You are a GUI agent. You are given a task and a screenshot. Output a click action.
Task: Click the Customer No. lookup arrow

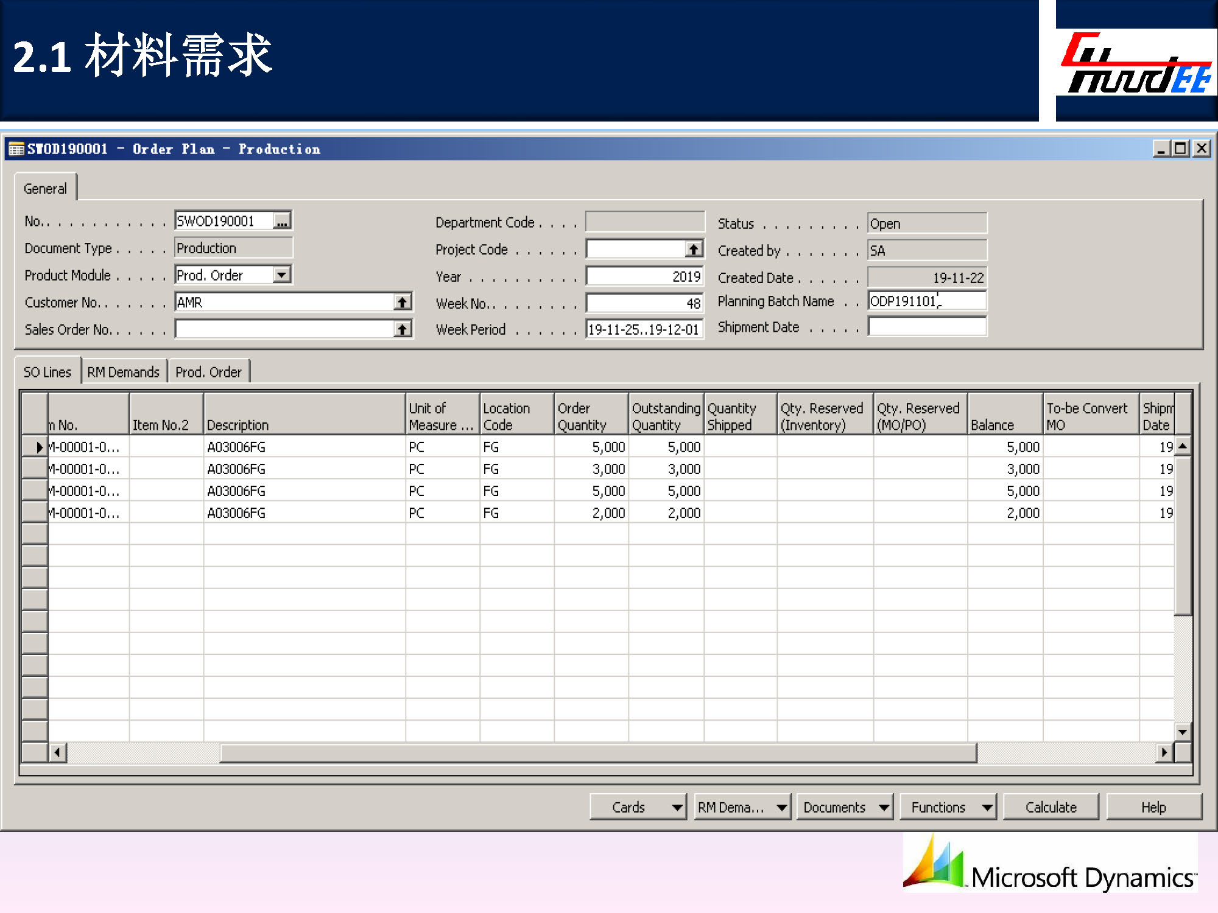(x=402, y=302)
